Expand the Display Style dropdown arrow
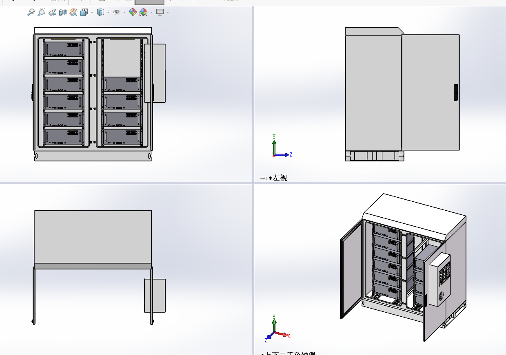Viewport: 506px width, 355px height. (x=108, y=12)
